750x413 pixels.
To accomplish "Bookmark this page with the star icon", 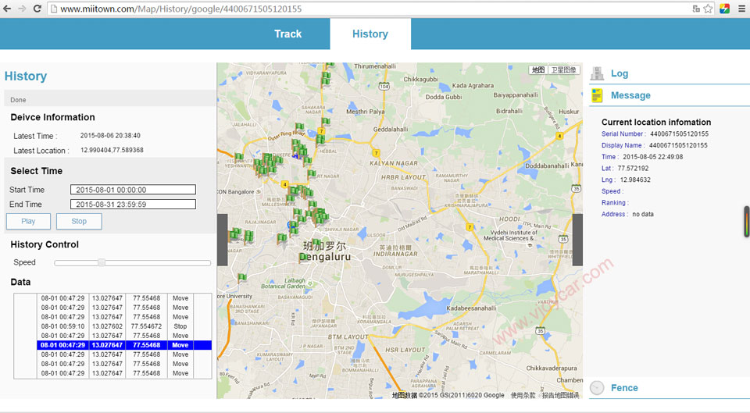I will (709, 9).
